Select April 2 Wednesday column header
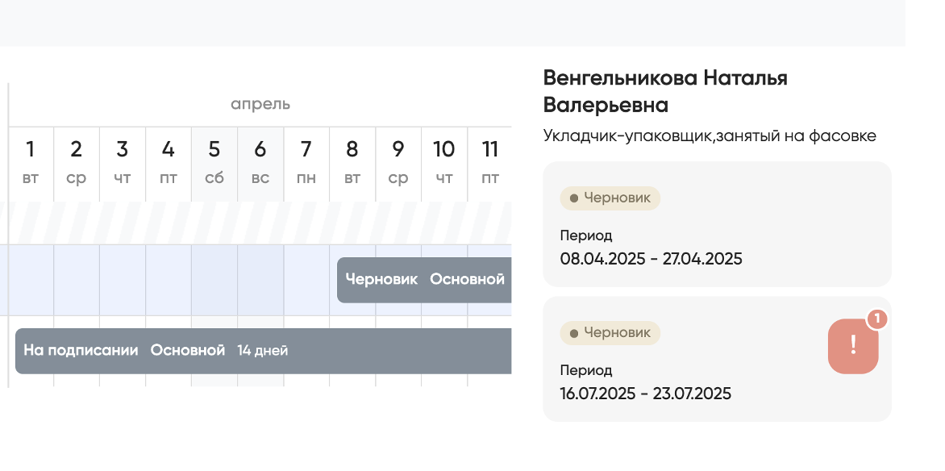The height and width of the screenshot is (471, 945). click(77, 163)
